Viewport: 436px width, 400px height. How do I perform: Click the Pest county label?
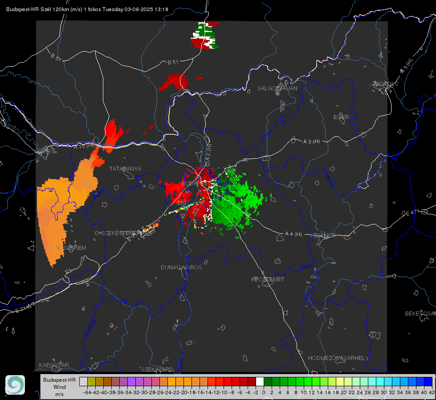pyautogui.click(x=306, y=268)
